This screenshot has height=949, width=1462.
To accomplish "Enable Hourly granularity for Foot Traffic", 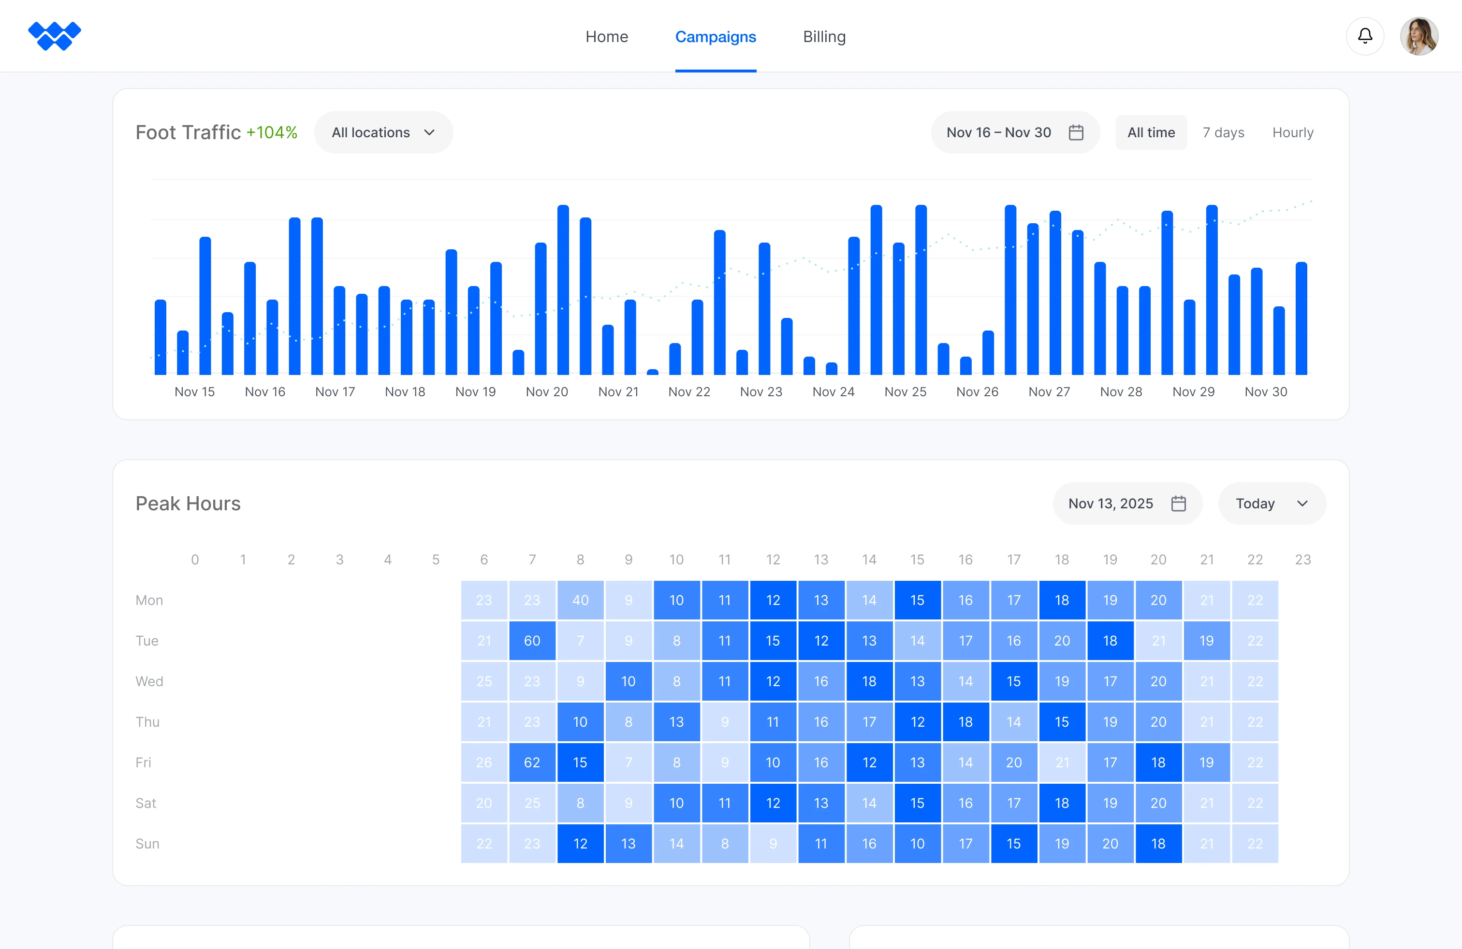I will (x=1292, y=132).
